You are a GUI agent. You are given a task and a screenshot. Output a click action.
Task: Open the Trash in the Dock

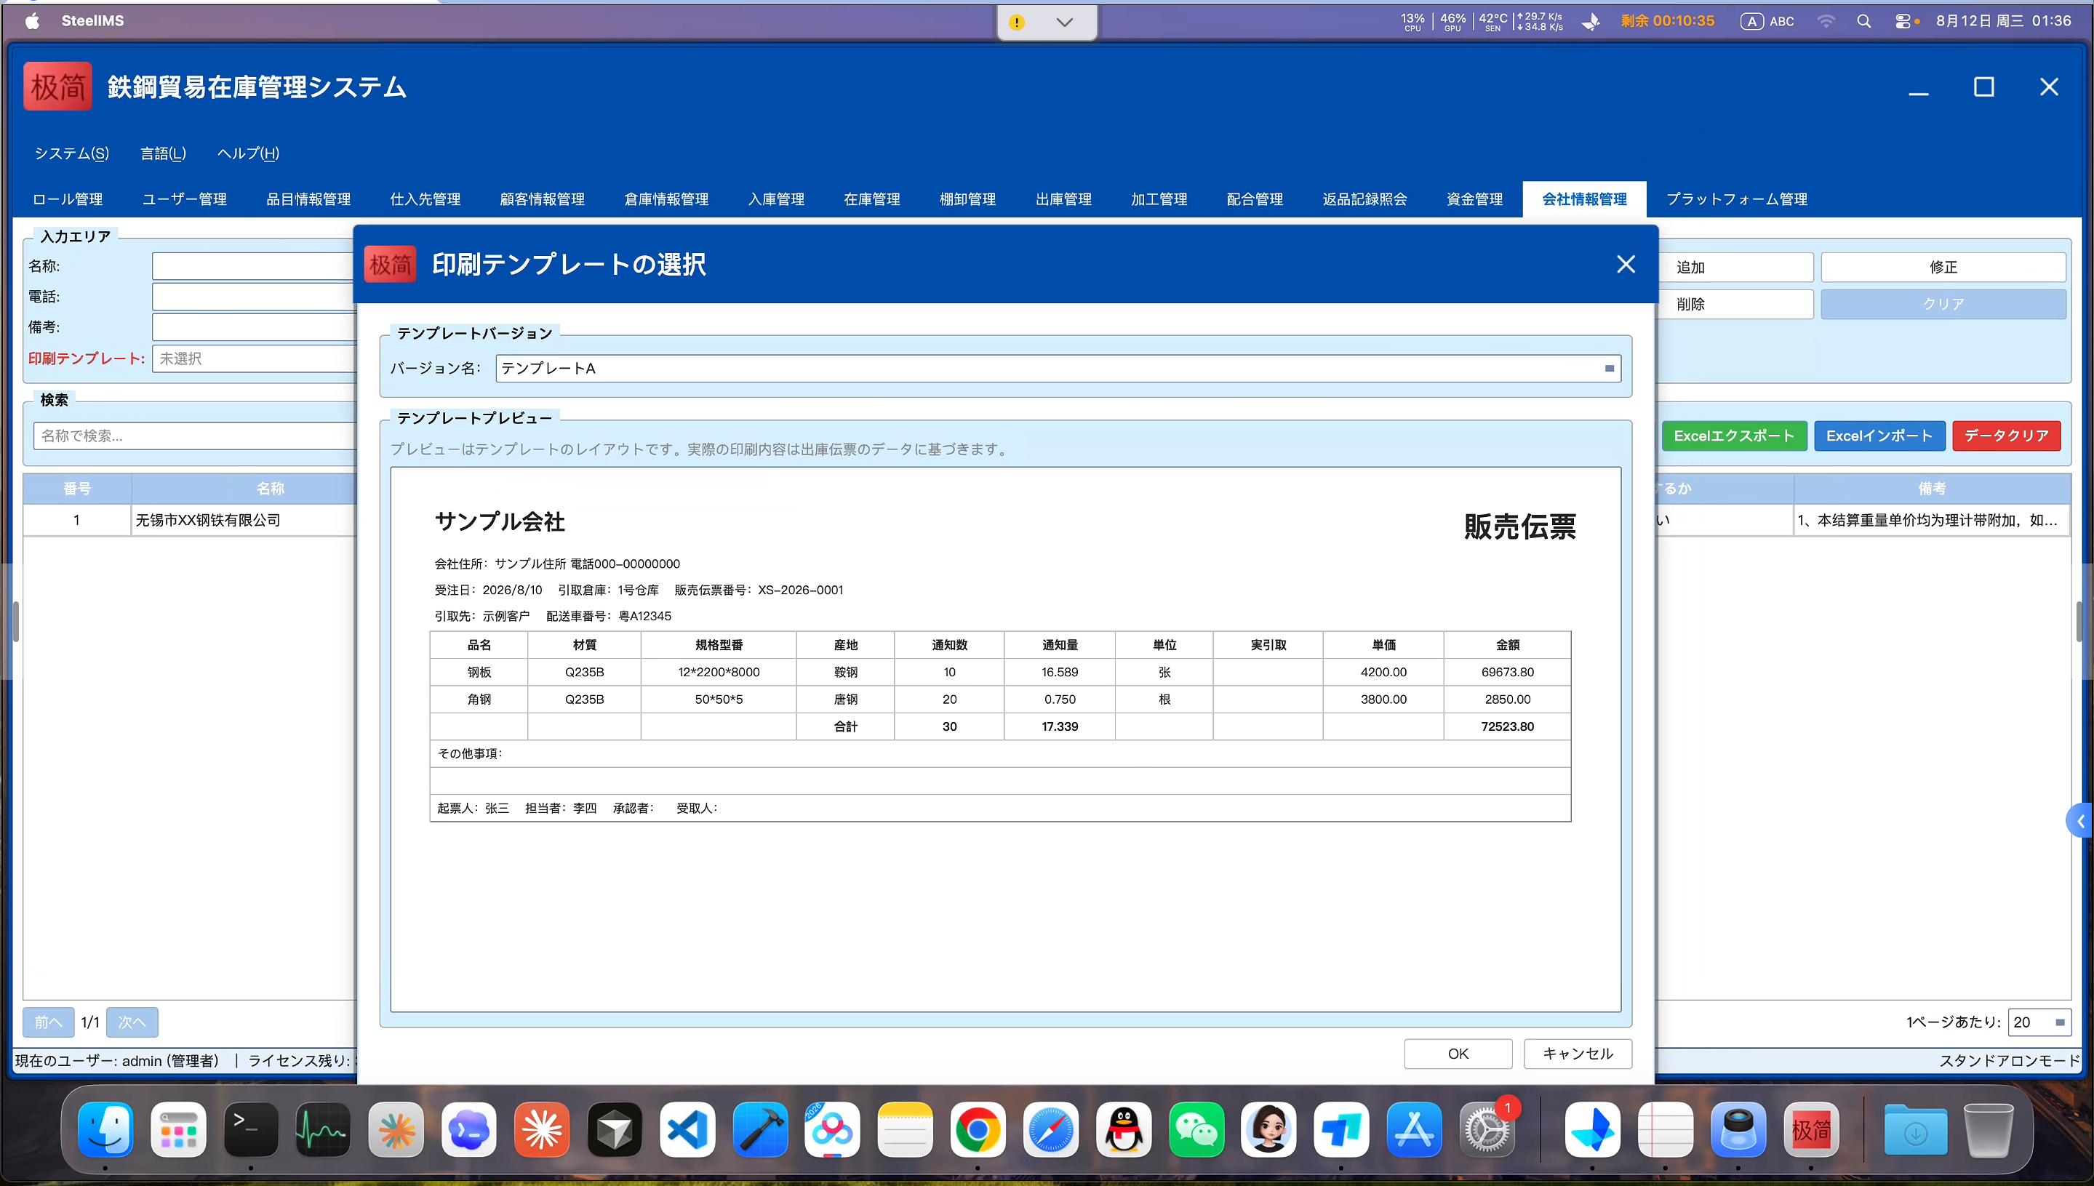1989,1129
